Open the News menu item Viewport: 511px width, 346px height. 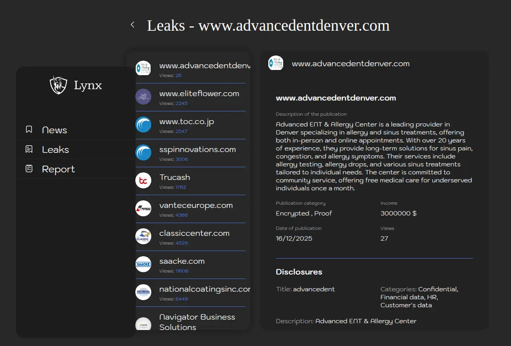[55, 130]
